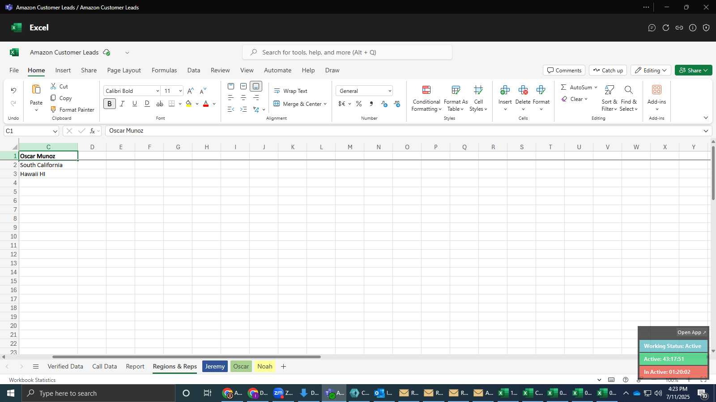
Task: Expand the formula bar chevron
Action: coord(706,131)
